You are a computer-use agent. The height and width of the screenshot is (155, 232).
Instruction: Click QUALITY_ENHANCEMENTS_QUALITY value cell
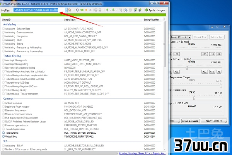click(x=82, y=90)
